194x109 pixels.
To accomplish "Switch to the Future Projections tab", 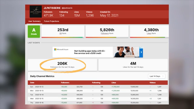I will pos(51,21).
